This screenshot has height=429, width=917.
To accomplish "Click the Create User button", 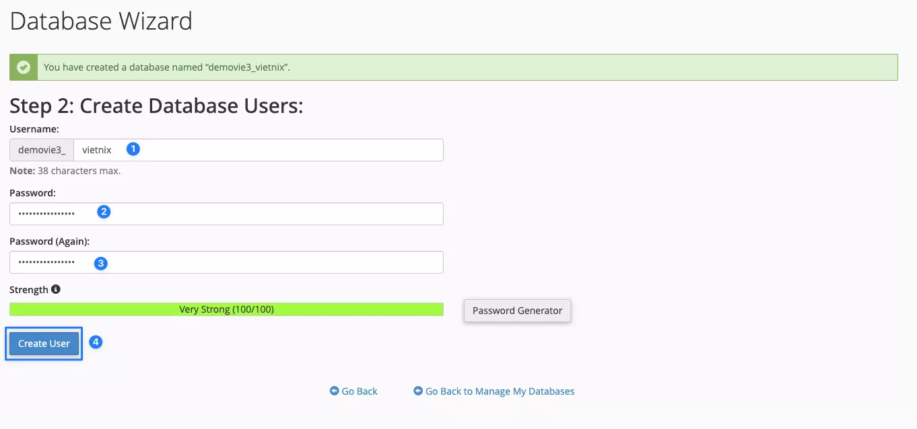I will tap(43, 343).
